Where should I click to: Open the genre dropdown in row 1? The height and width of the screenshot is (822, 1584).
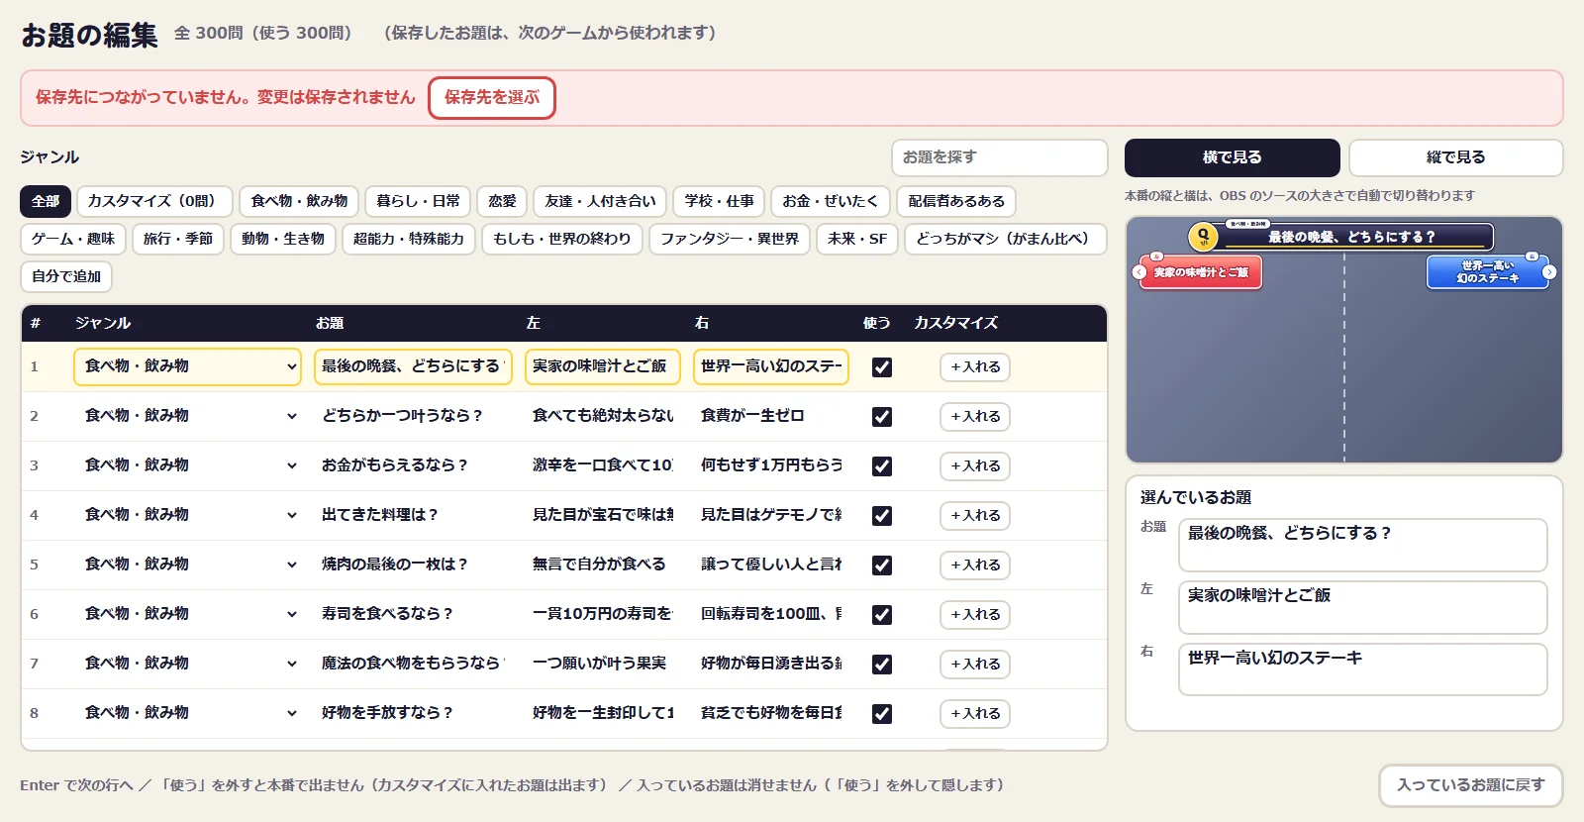click(x=187, y=366)
